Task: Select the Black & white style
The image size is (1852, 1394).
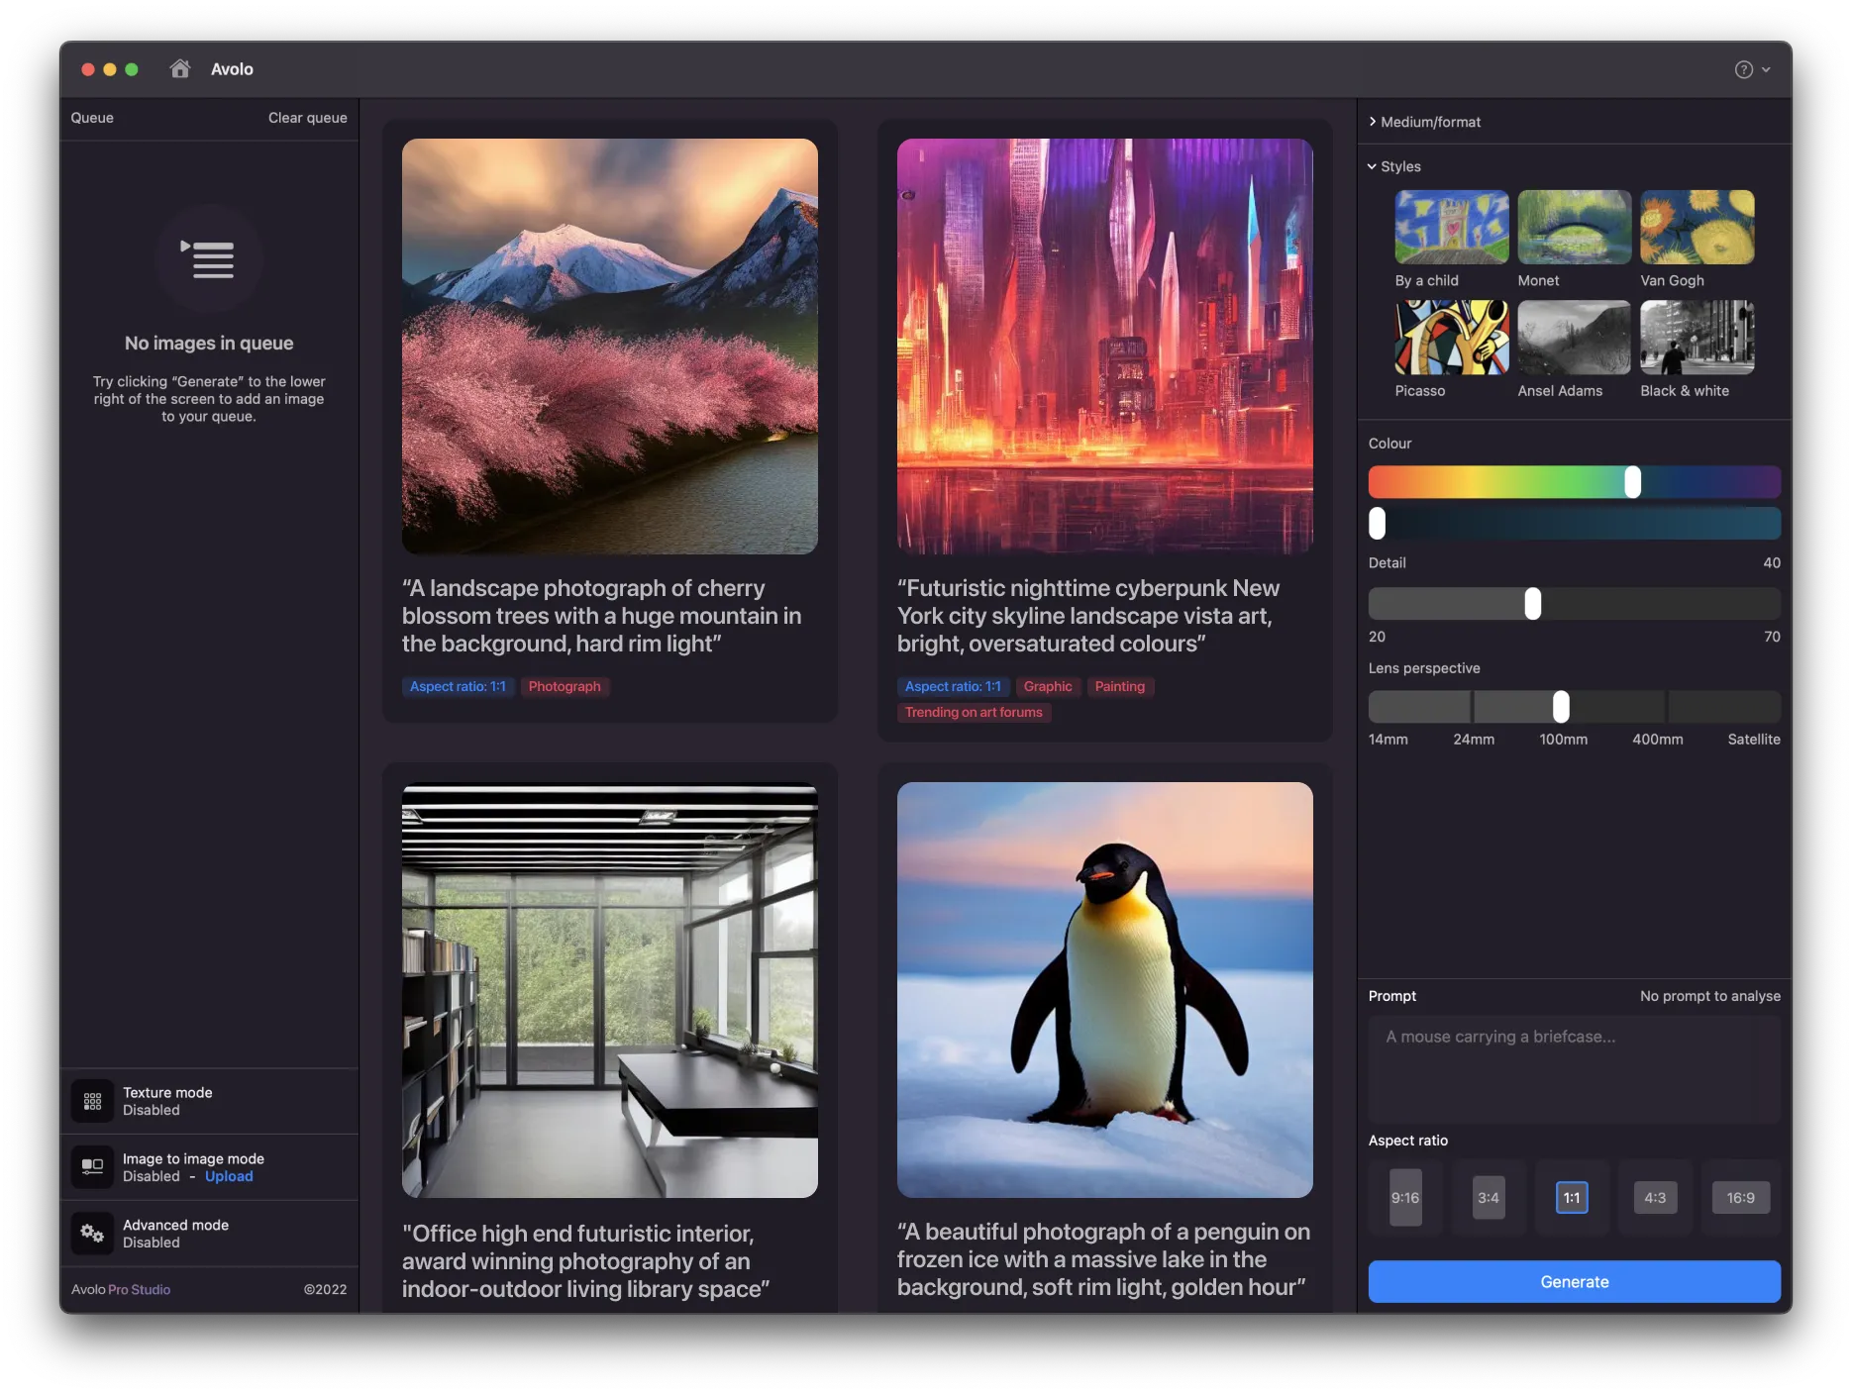Action: point(1697,338)
